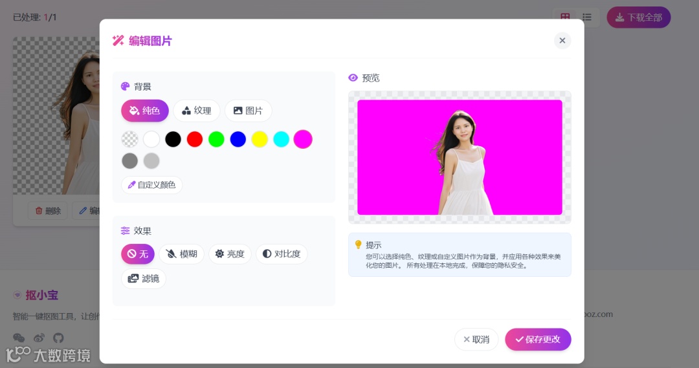Open the Weibo icon in footer
Viewport: 699px width, 368px height.
click(x=39, y=338)
